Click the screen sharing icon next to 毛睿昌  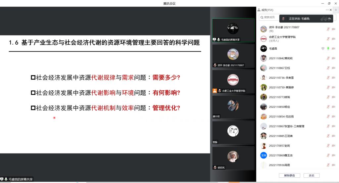pyautogui.click(x=323, y=49)
